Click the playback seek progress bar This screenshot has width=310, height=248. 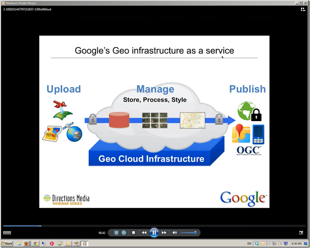tap(154, 226)
